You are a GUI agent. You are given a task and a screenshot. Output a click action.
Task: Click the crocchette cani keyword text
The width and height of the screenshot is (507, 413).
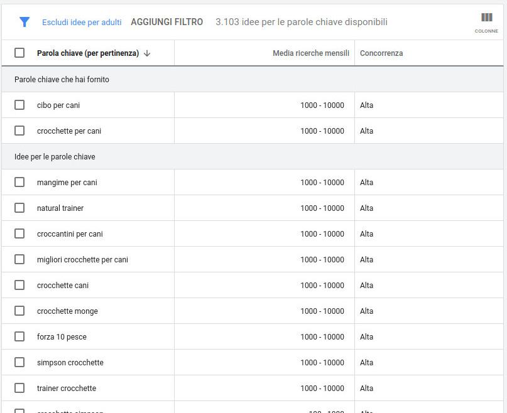pos(63,286)
